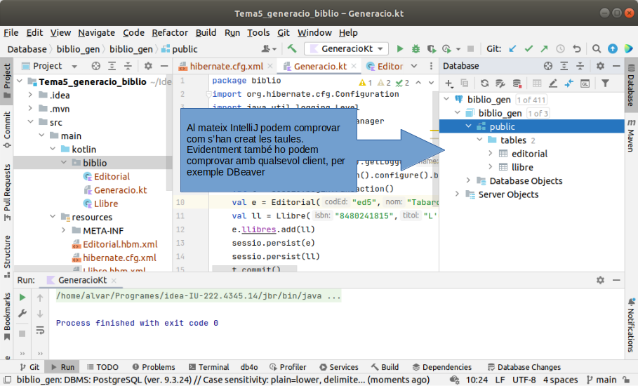Refresh the database tree
The image size is (638, 386).
(484, 84)
